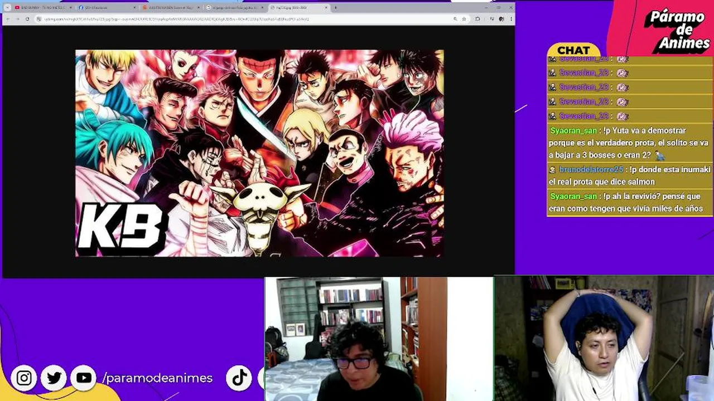This screenshot has width=714, height=401.
Task: Open the Jujutsu Kaisen group artwork image
Action: pyautogui.click(x=259, y=153)
